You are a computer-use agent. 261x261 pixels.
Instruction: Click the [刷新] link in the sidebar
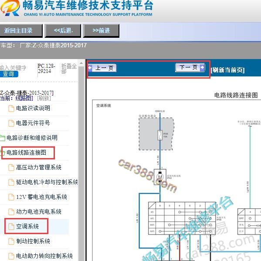[x=44, y=98]
